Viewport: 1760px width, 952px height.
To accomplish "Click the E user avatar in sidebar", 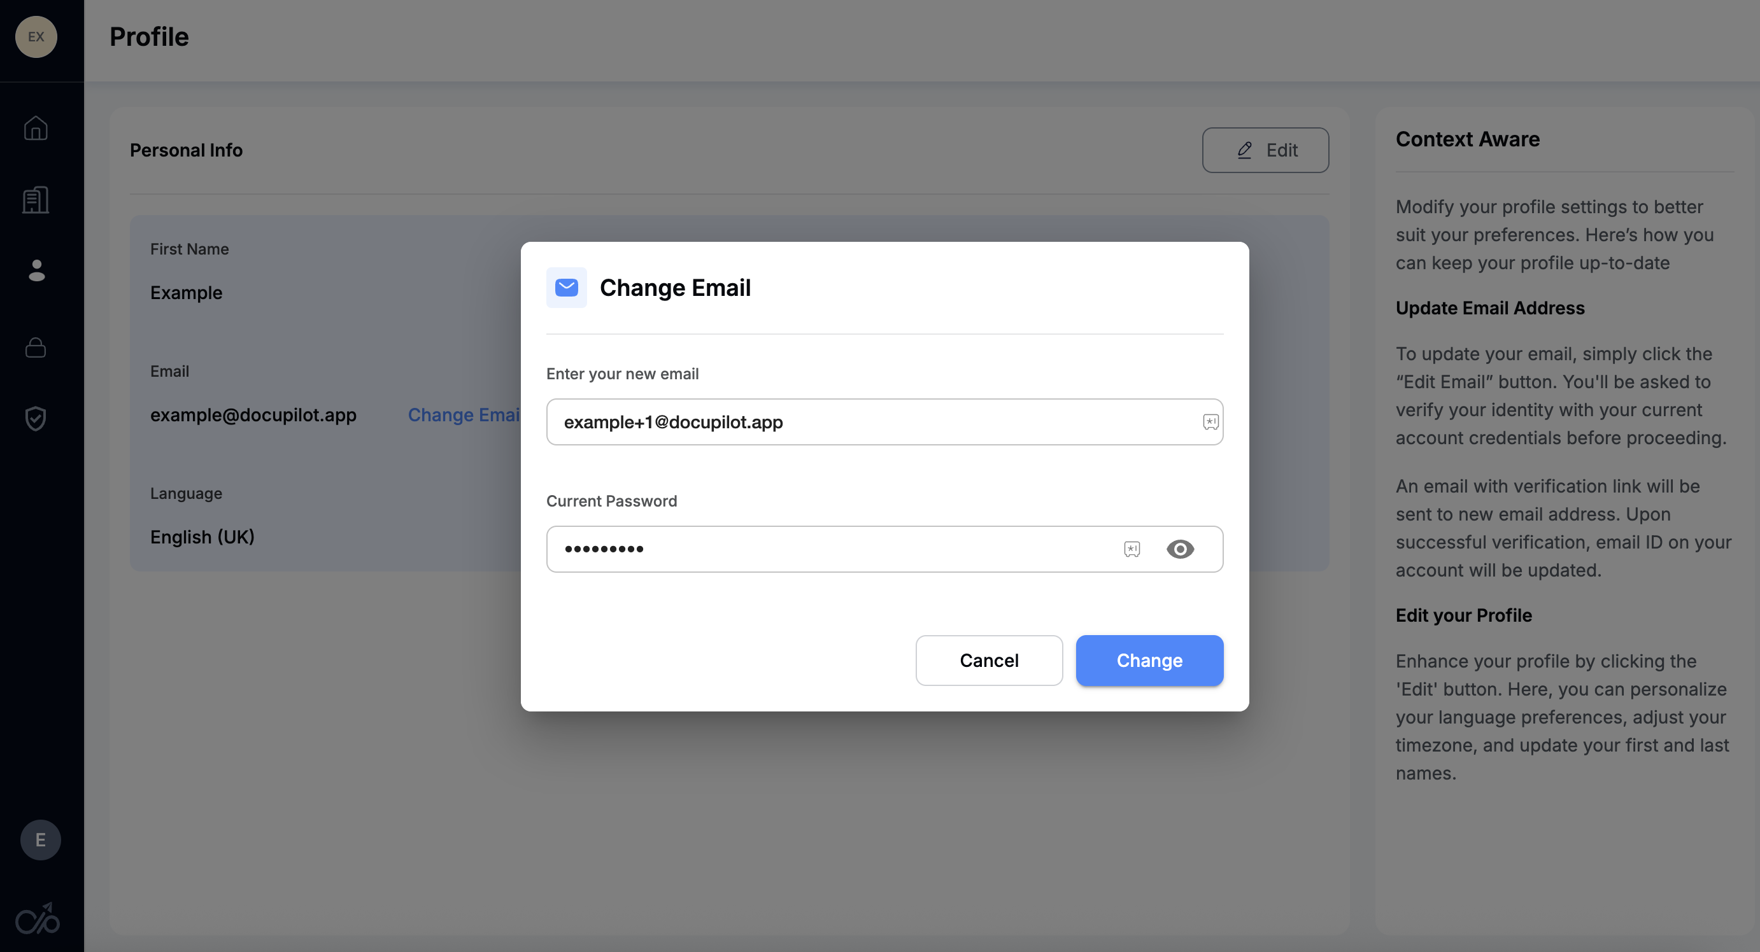I will (40, 839).
